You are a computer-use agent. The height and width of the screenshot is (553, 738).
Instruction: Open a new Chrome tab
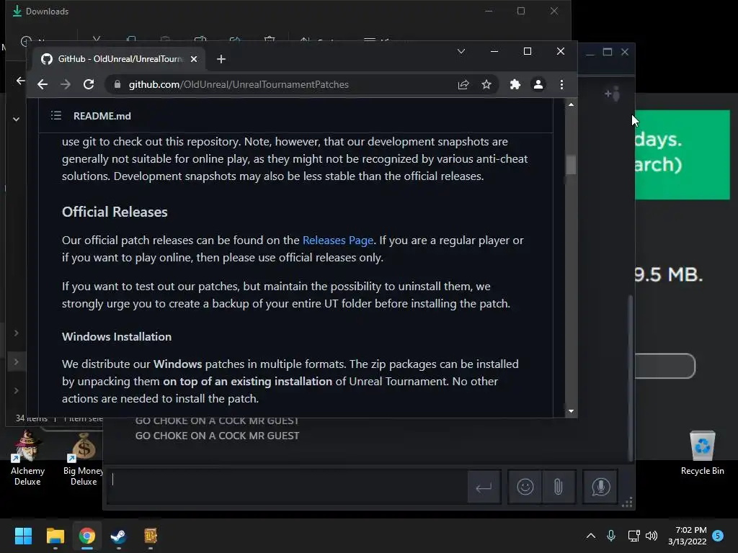(221, 59)
